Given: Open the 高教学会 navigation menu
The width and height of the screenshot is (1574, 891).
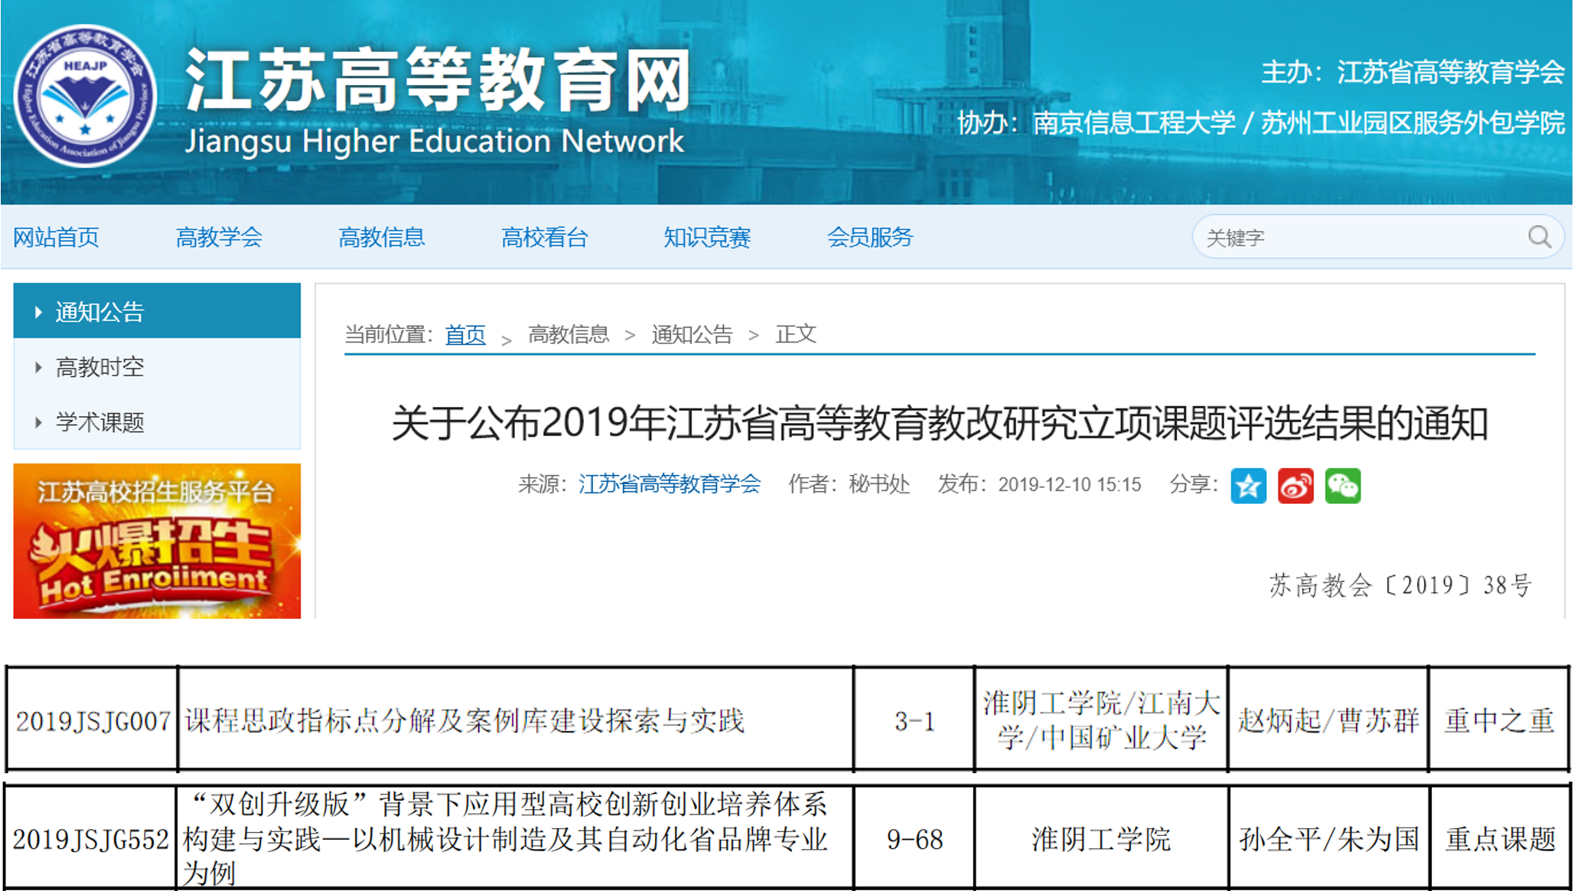Looking at the screenshot, I should (x=219, y=237).
